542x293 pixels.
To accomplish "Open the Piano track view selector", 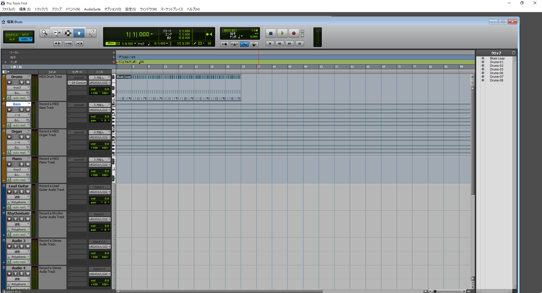I will pyautogui.click(x=18, y=170).
